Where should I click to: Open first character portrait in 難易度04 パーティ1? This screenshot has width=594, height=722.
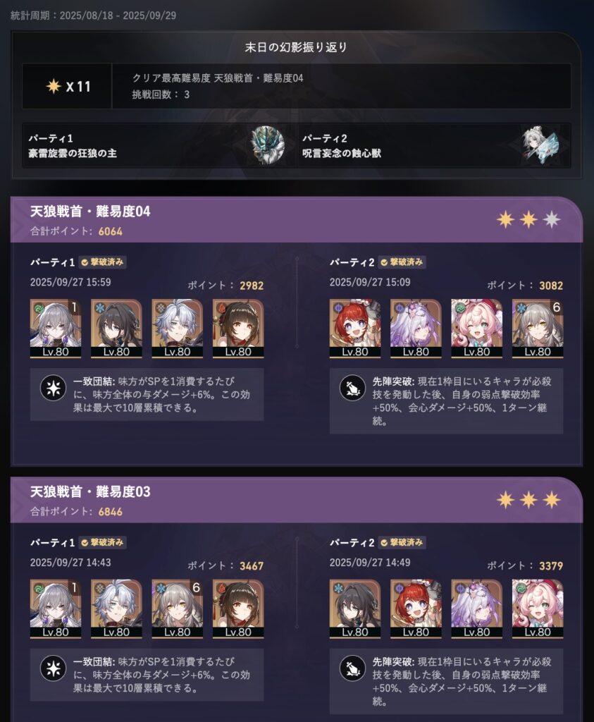click(56, 329)
